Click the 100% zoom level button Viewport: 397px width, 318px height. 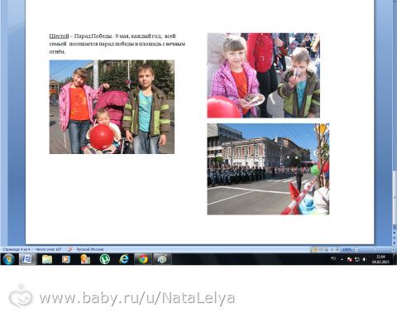(347, 249)
